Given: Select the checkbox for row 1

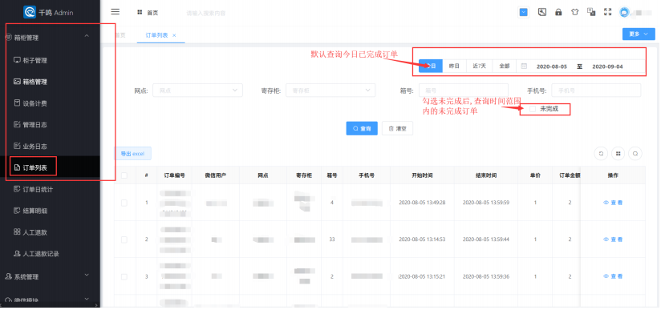Looking at the screenshot, I should tap(124, 203).
